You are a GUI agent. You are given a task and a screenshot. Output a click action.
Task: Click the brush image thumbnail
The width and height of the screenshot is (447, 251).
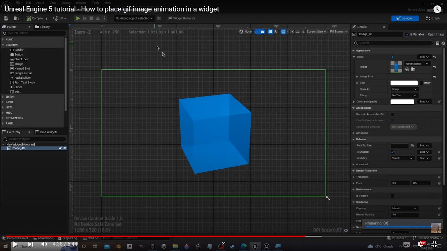click(x=396, y=67)
